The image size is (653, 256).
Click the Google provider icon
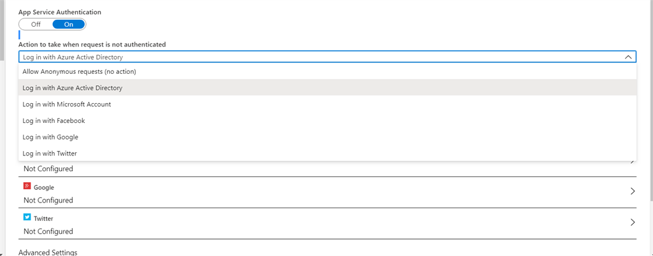tap(27, 187)
